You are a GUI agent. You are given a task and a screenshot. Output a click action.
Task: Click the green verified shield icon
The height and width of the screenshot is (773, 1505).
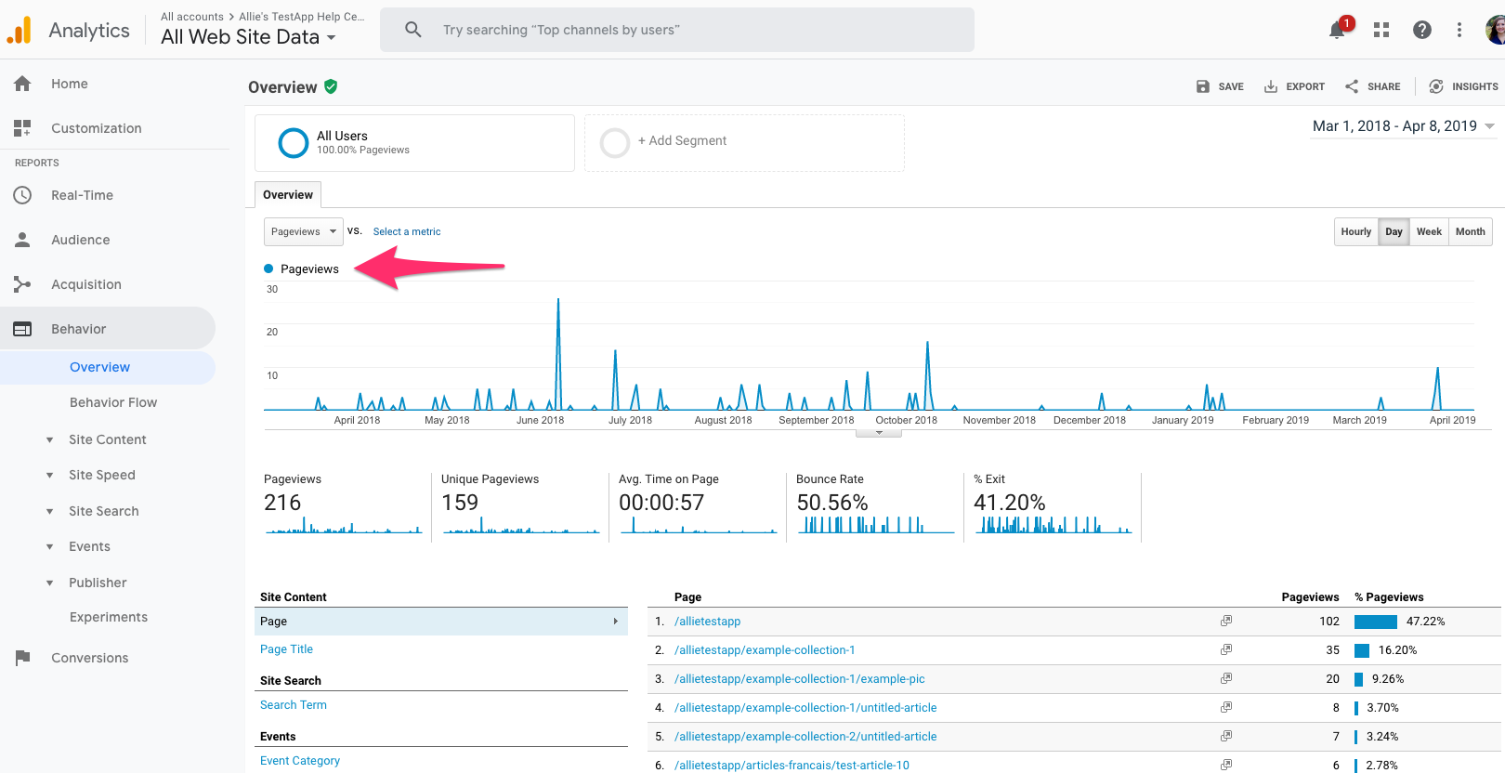coord(331,86)
